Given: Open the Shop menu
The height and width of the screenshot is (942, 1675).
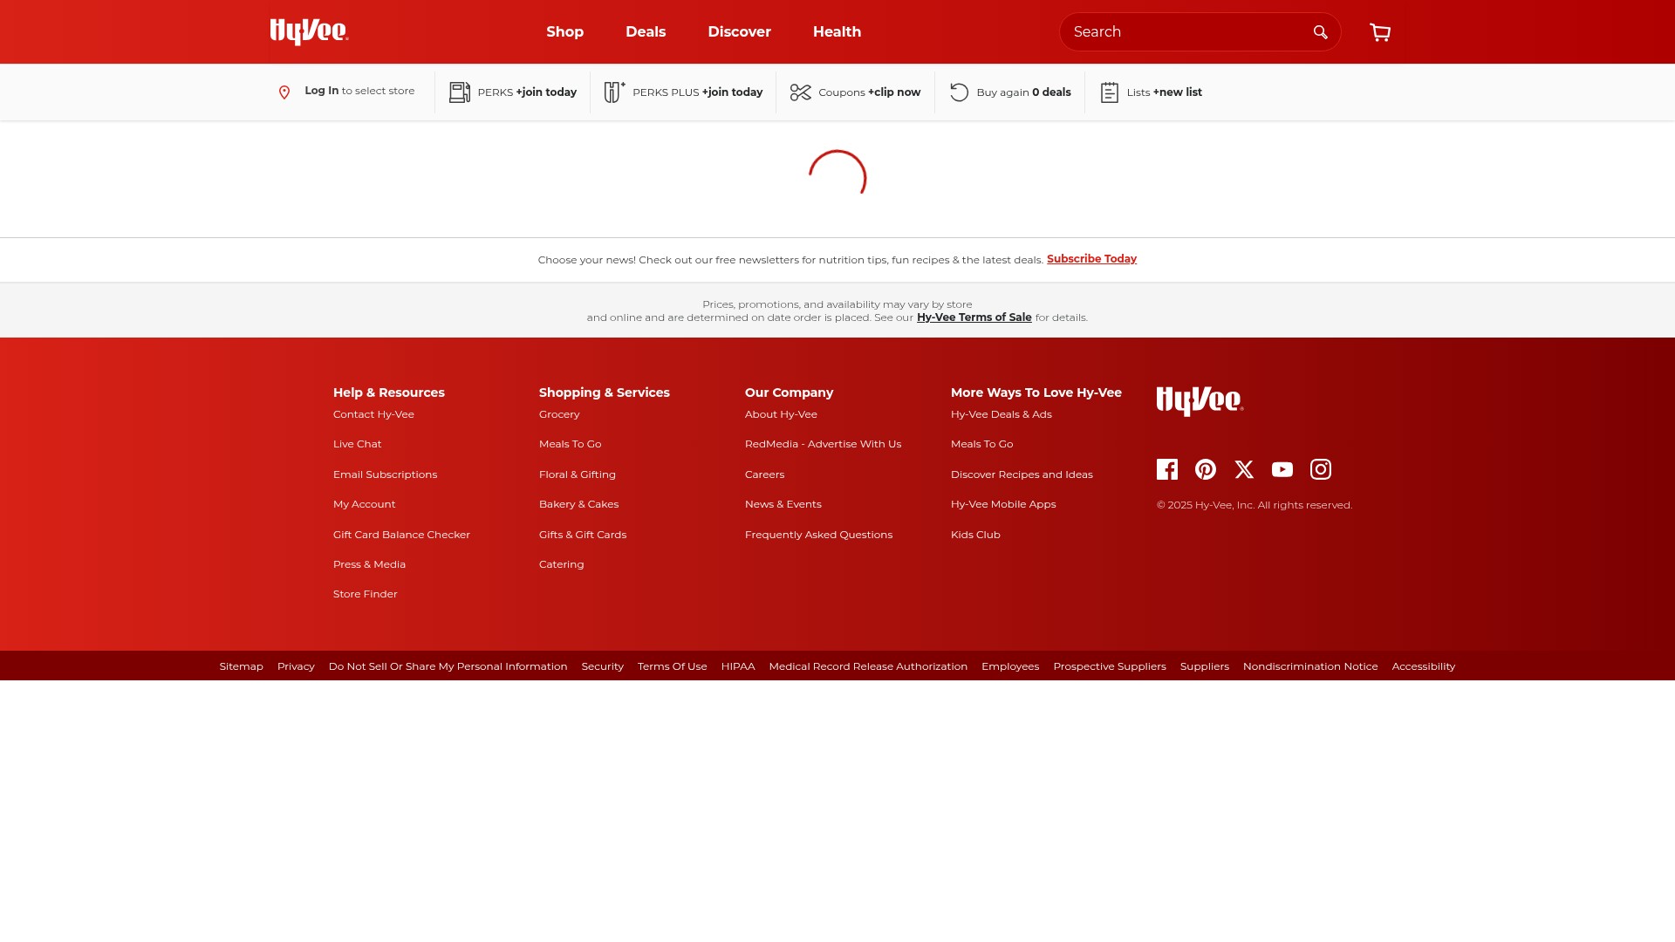Looking at the screenshot, I should (x=565, y=32).
